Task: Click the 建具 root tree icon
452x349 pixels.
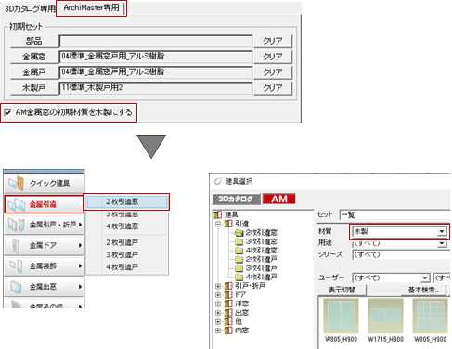Action: 218,214
